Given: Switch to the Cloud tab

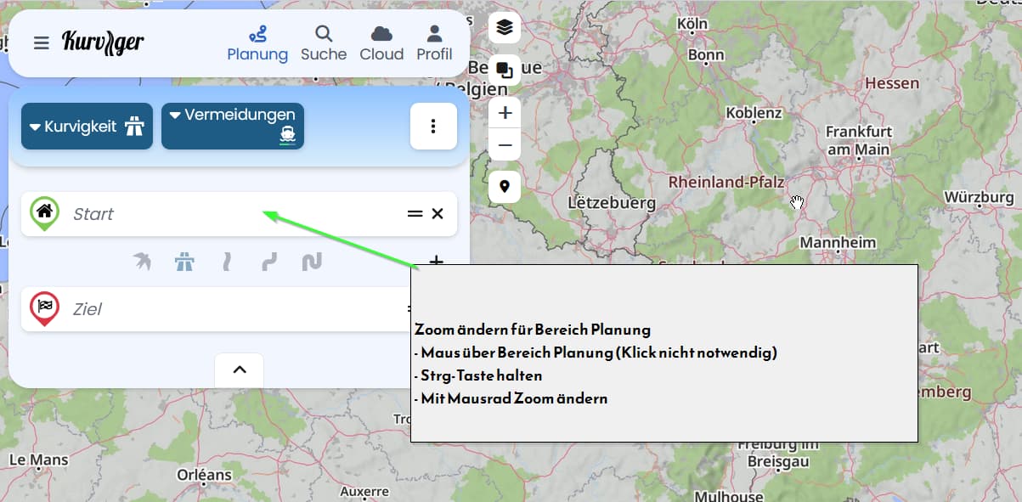Looking at the screenshot, I should click(381, 43).
